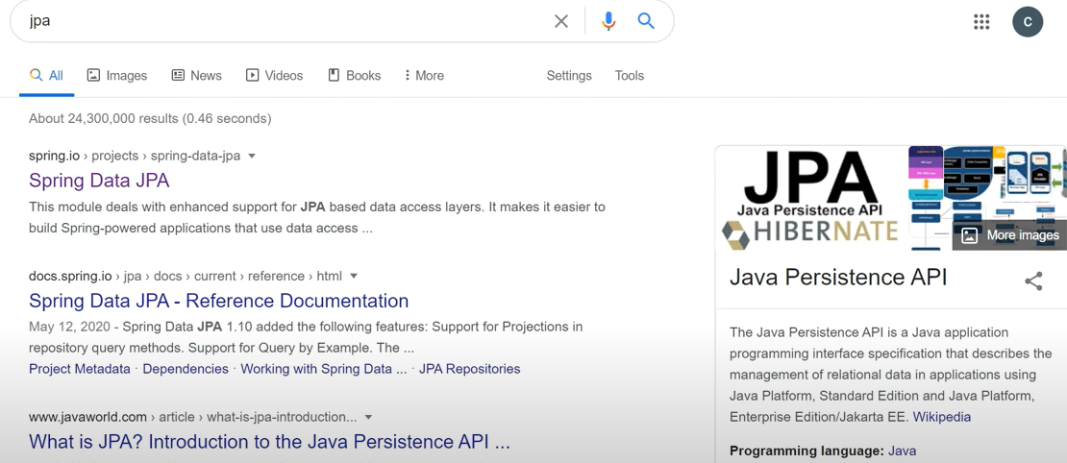Switch to the All tab
The image size is (1067, 463).
click(x=46, y=76)
